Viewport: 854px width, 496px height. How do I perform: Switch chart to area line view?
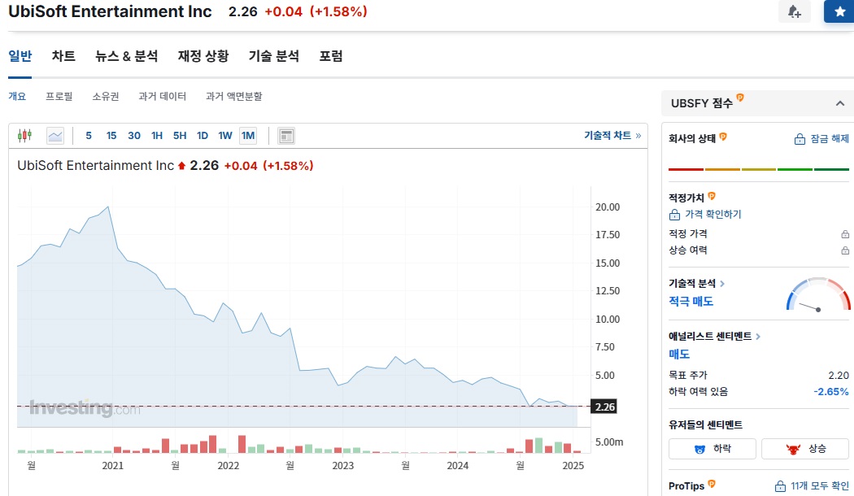pyautogui.click(x=55, y=136)
